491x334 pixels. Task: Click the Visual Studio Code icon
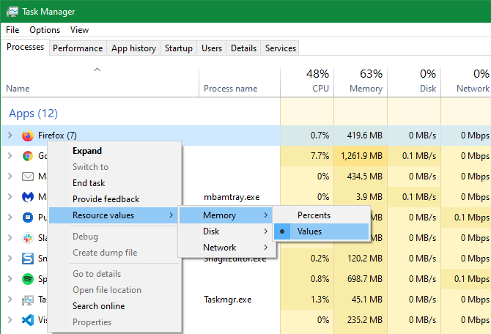coord(28,320)
